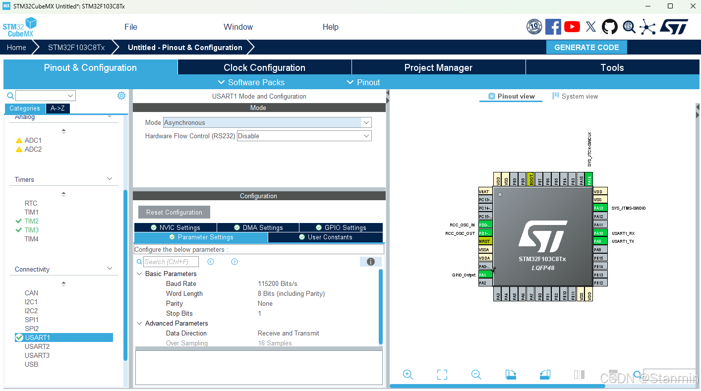This screenshot has width=701, height=391.
Task: Expand the Pinout dropdown menu
Action: (363, 82)
